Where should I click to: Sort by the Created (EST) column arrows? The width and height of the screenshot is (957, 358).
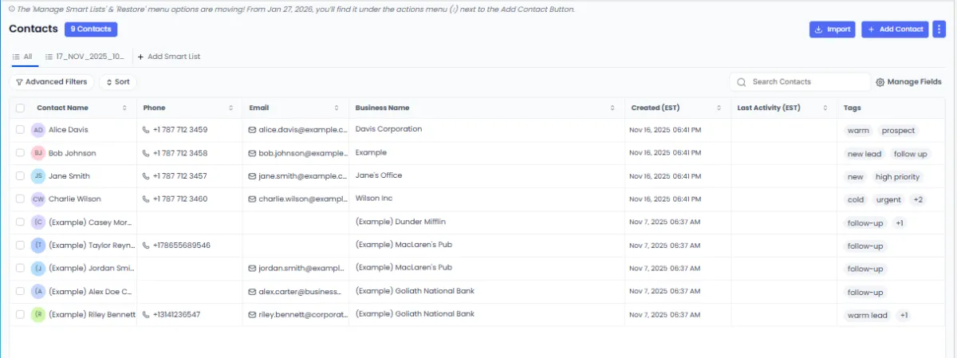(x=719, y=108)
